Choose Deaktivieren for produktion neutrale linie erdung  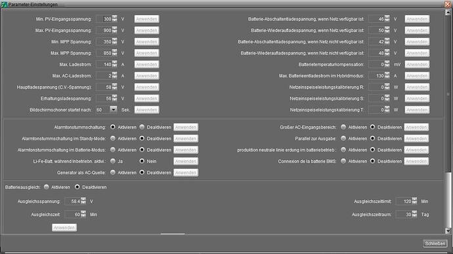pyautogui.click(x=372, y=150)
